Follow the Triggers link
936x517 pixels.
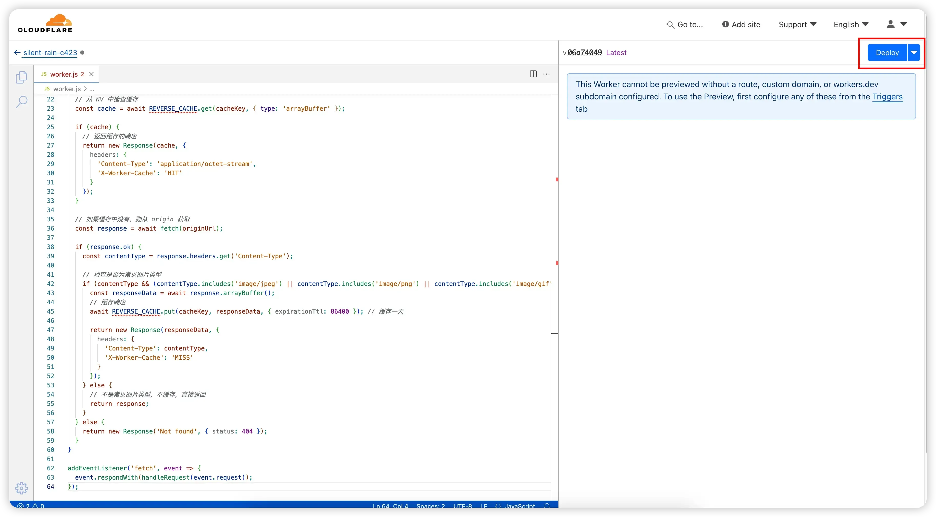(x=887, y=97)
